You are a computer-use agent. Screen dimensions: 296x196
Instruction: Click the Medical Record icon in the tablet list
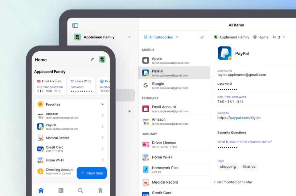tap(146, 182)
